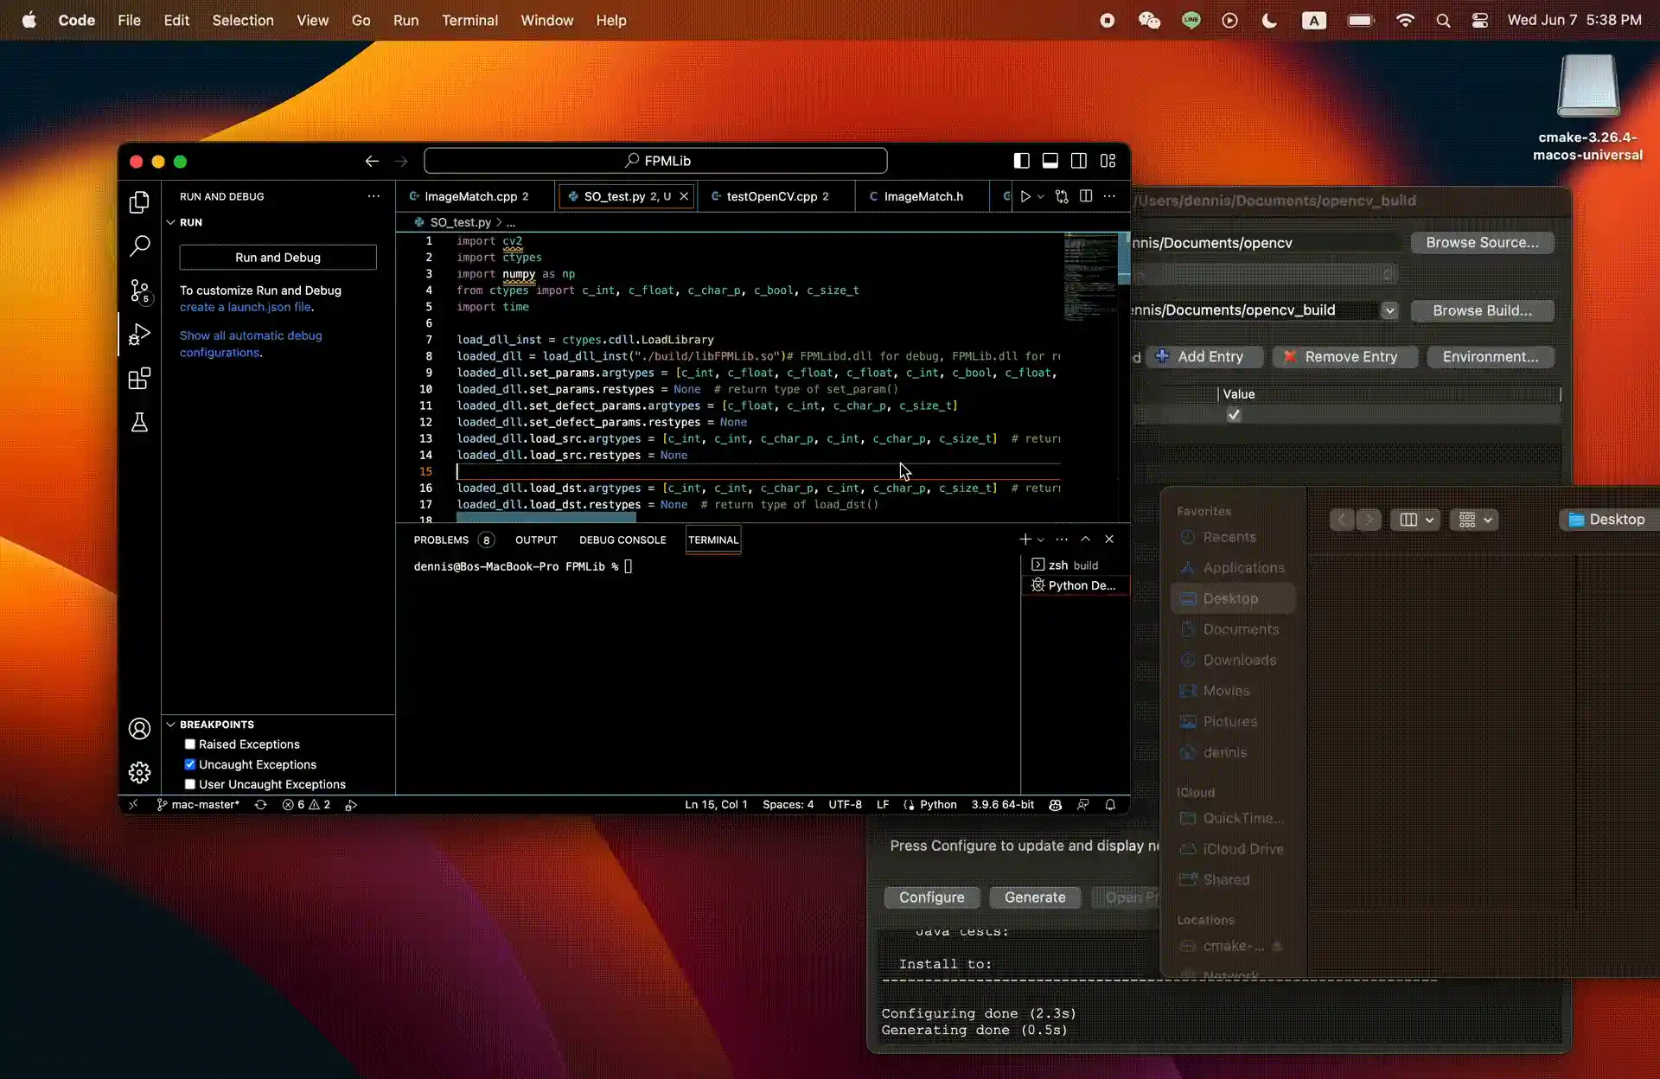Viewport: 1660px width, 1079px height.
Task: Open the Source Control view icon
Action: click(139, 290)
